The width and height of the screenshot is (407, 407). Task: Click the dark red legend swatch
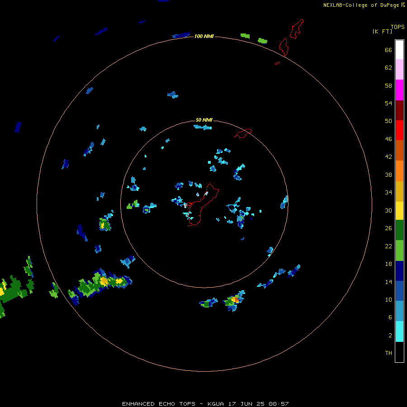(399, 110)
